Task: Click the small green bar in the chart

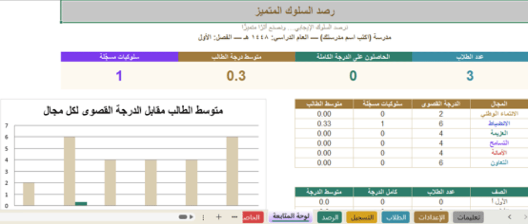Action: tap(81, 203)
